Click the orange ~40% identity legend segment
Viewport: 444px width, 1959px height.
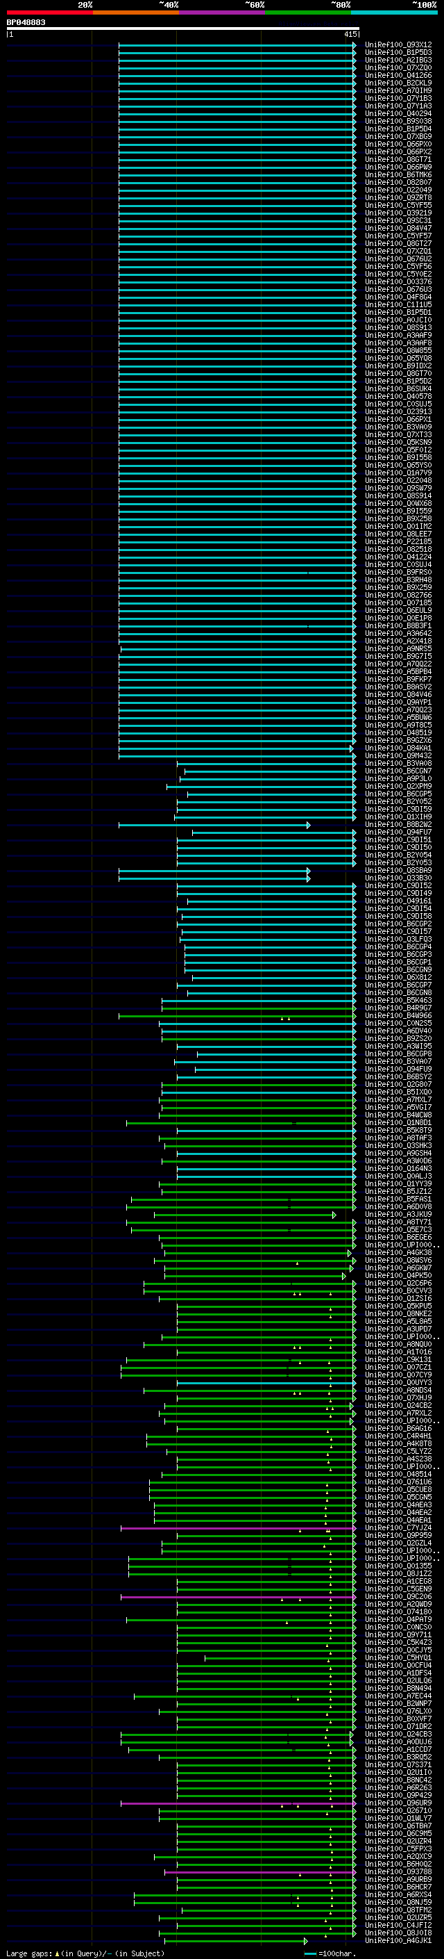pyautogui.click(x=136, y=13)
